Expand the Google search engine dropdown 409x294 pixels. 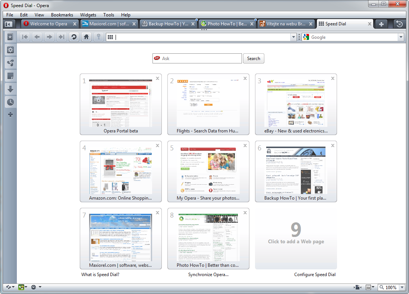click(x=401, y=37)
